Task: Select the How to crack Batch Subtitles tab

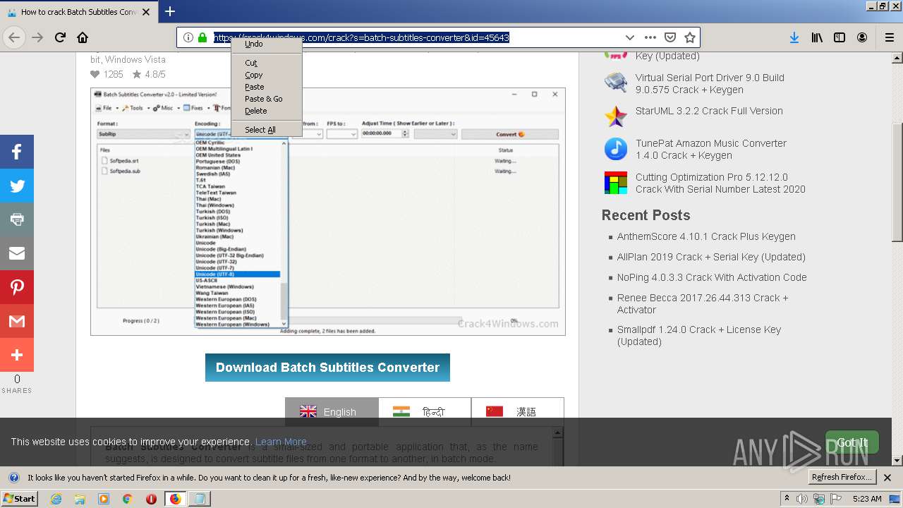Action: [x=78, y=12]
